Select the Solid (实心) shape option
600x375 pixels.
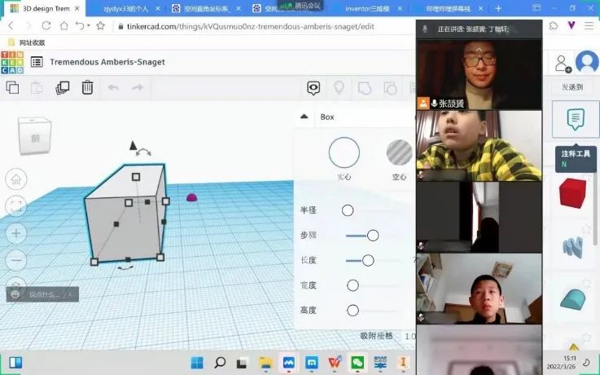point(344,153)
